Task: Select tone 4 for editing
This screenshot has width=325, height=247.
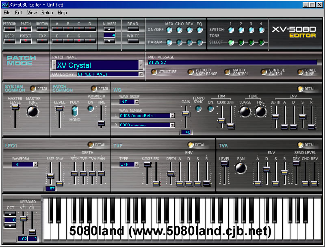Action: coord(261,42)
